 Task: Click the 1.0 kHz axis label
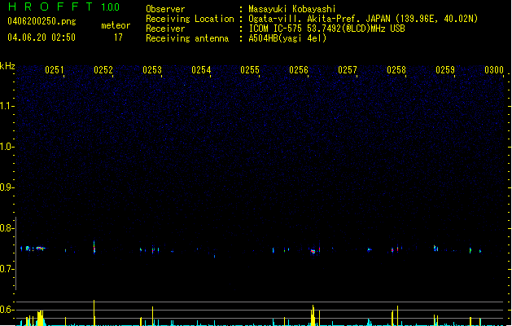(7, 147)
